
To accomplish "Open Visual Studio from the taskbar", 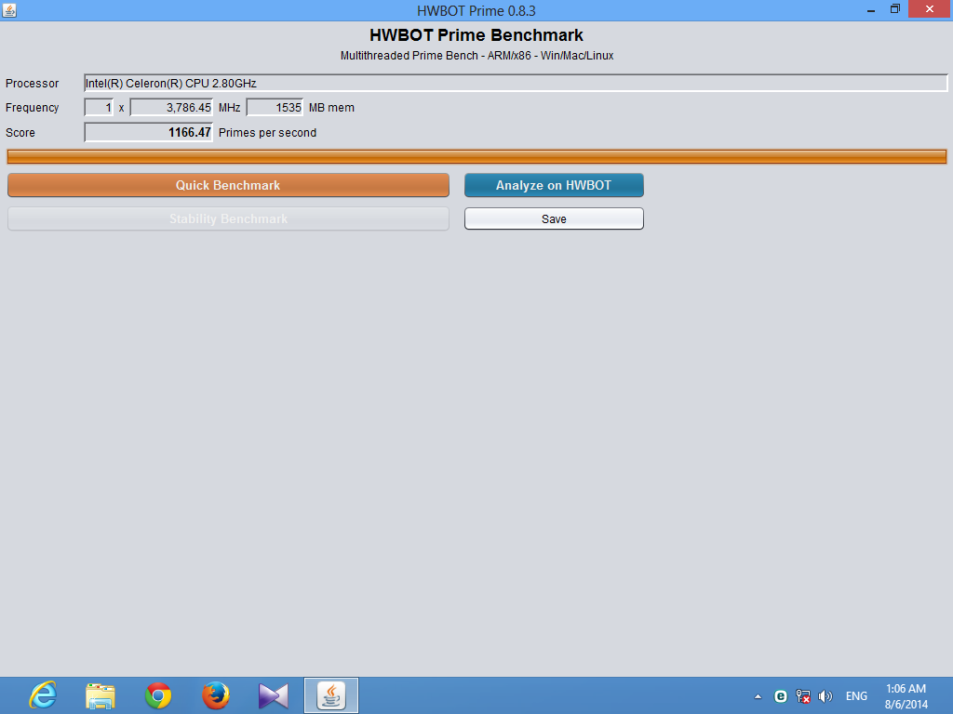I will (274, 695).
